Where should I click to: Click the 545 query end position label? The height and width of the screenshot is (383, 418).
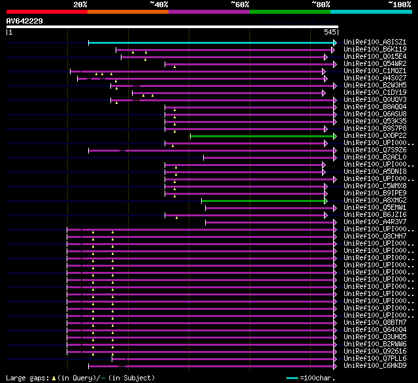pyautogui.click(x=330, y=32)
